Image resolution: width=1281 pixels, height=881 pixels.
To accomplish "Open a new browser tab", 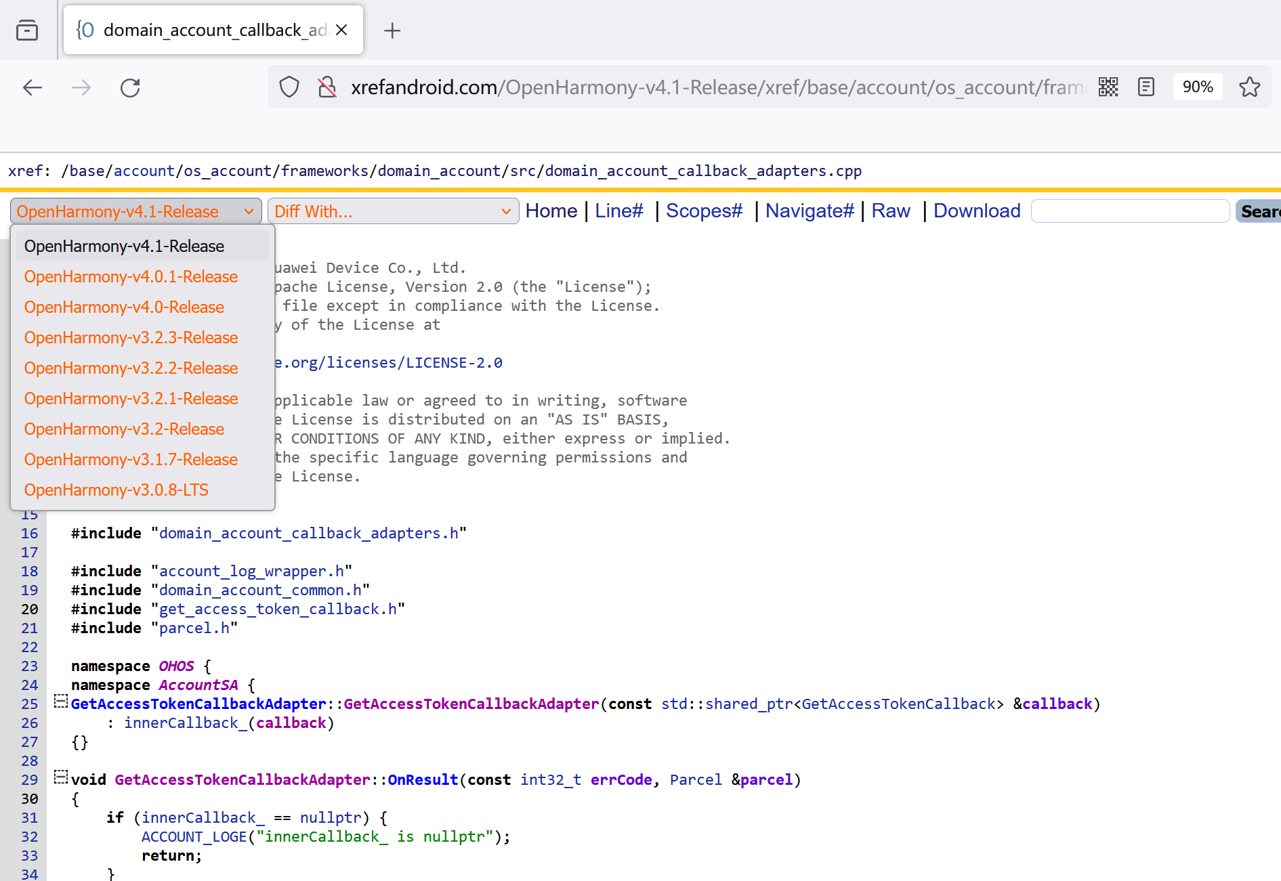I will pyautogui.click(x=392, y=30).
